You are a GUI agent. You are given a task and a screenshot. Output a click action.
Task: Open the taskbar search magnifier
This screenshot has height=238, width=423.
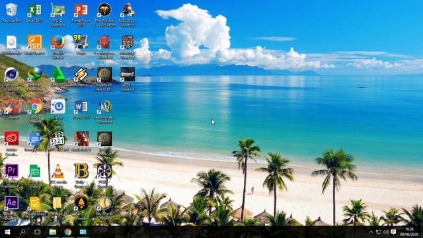tap(22, 232)
